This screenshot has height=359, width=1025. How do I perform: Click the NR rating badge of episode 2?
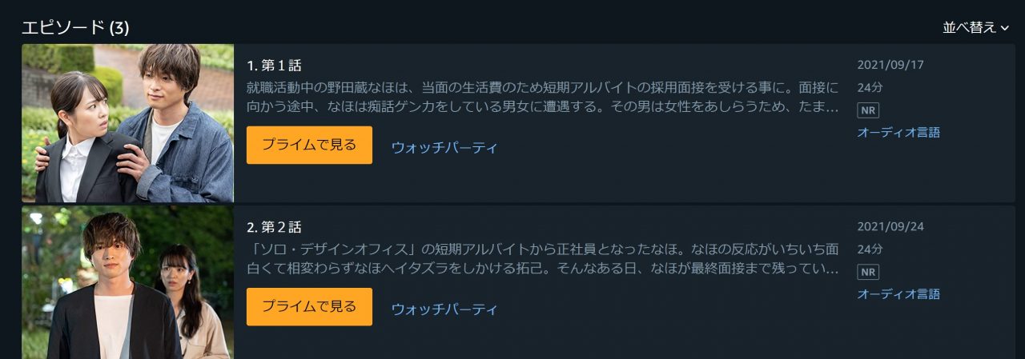pos(868,272)
